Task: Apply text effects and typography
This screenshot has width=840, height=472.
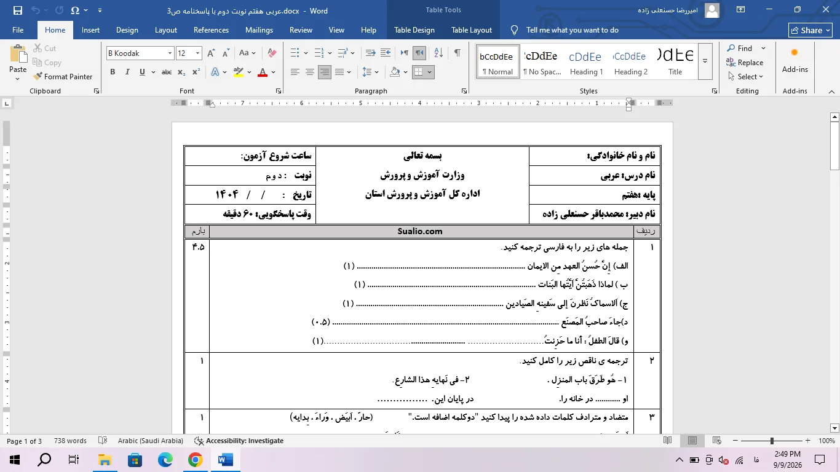Action: tap(215, 72)
